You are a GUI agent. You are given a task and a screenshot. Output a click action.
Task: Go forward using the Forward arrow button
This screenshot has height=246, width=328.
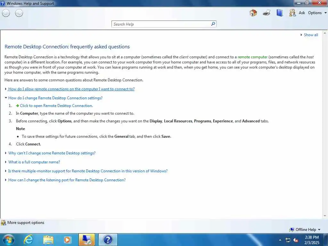pyautogui.click(x=19, y=13)
